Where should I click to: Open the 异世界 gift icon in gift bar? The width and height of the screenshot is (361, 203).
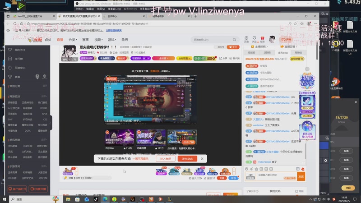point(161,171)
